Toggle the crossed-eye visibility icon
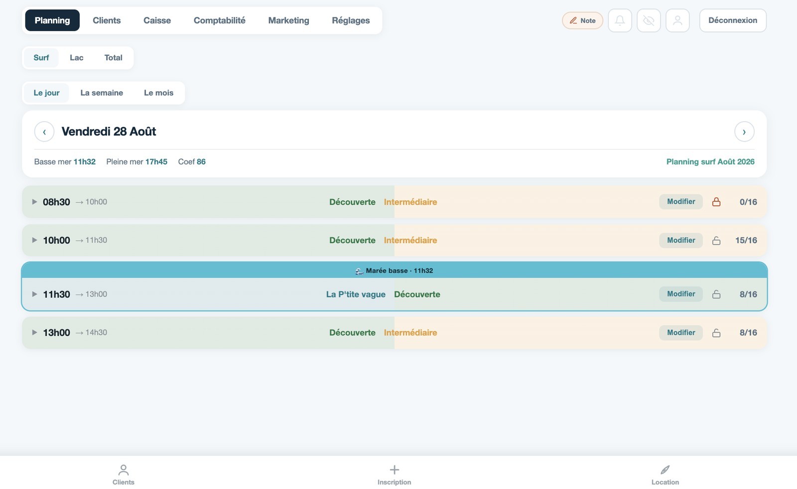 [x=649, y=20]
